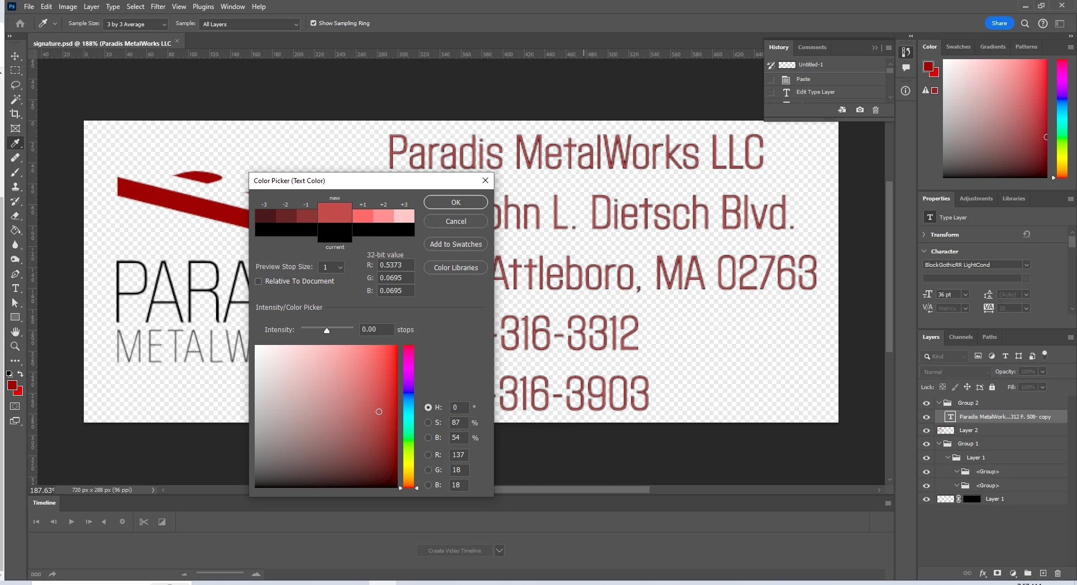Open Color Libraries button
Viewport: 1077px width, 585px height.
[x=456, y=267]
